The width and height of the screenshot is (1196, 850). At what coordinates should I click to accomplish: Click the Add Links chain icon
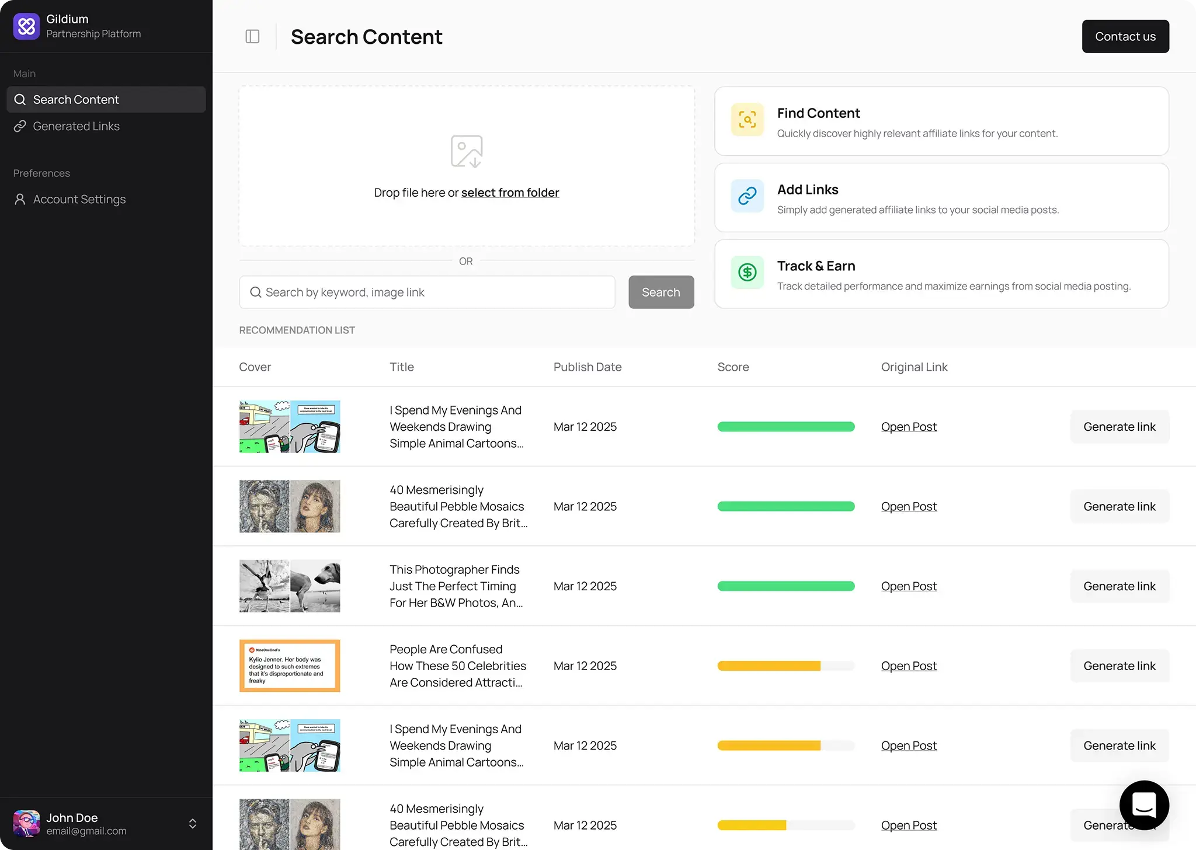pyautogui.click(x=746, y=196)
